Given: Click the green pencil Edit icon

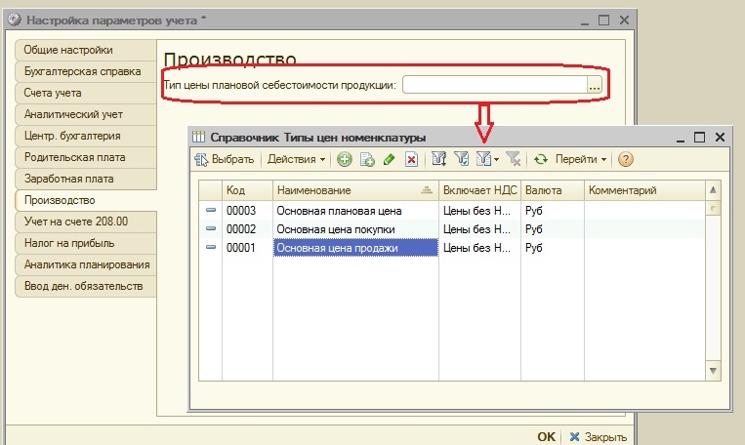Looking at the screenshot, I should [x=390, y=160].
